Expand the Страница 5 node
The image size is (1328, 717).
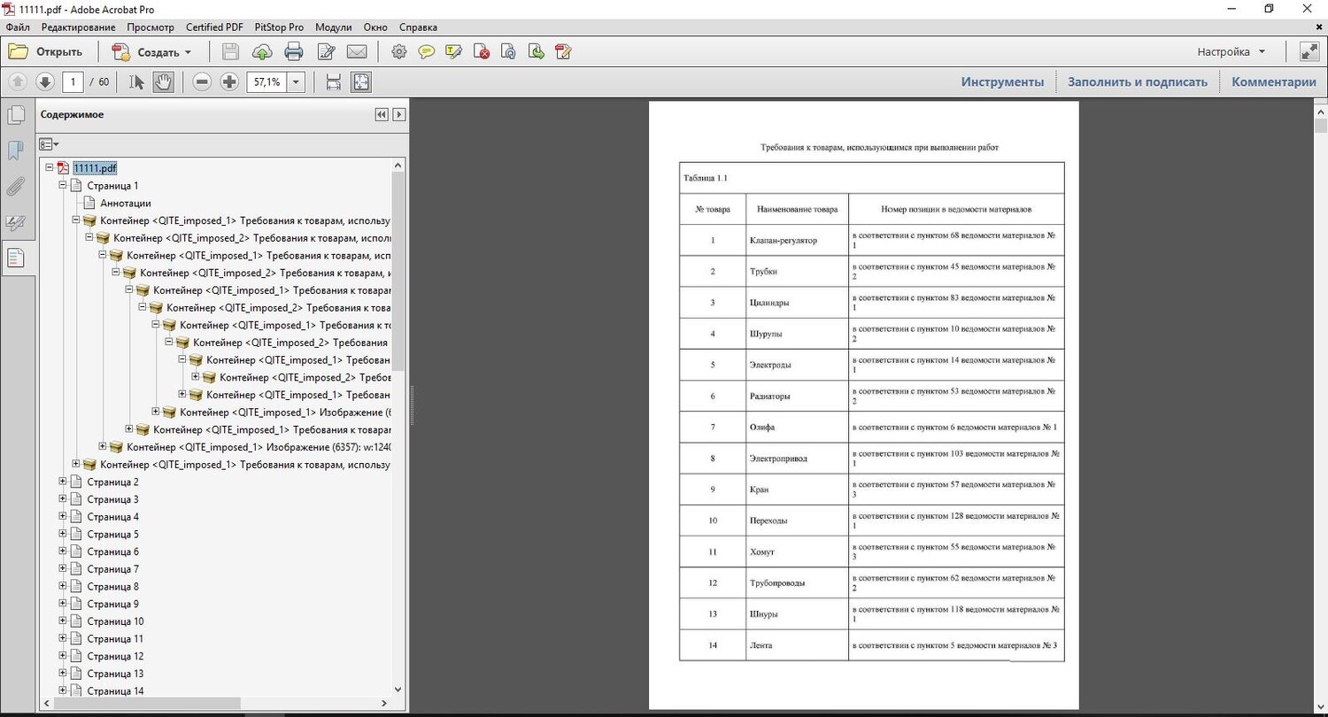coord(63,535)
